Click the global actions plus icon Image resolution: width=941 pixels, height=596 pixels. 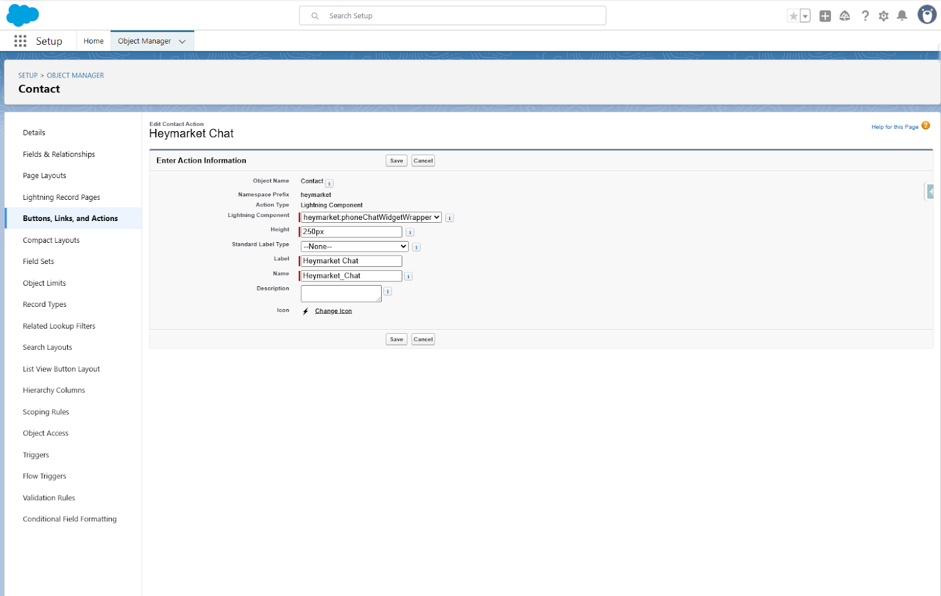tap(825, 16)
